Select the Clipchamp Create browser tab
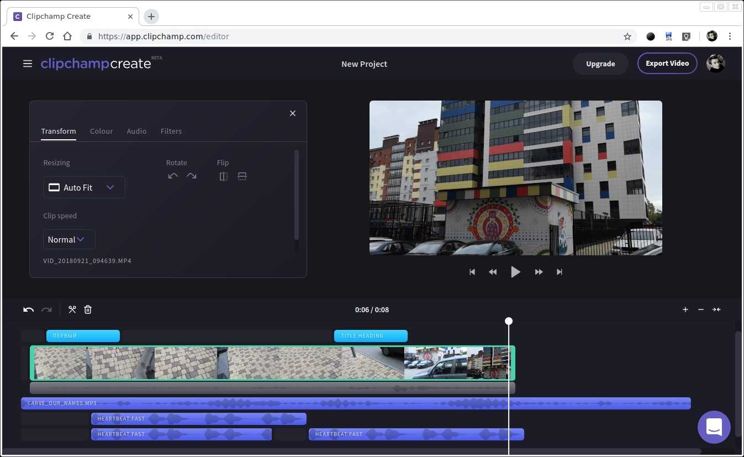 pos(73,17)
